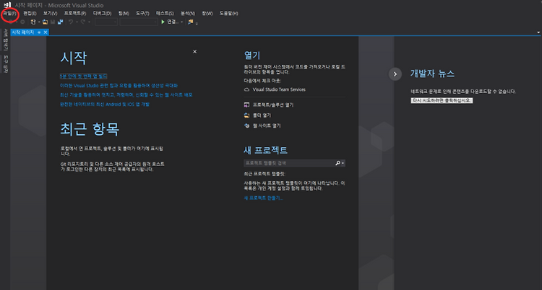Open the 도구(T) menu

(x=142, y=14)
